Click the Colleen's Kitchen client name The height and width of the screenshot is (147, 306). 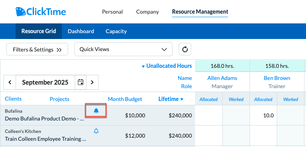[23, 131]
